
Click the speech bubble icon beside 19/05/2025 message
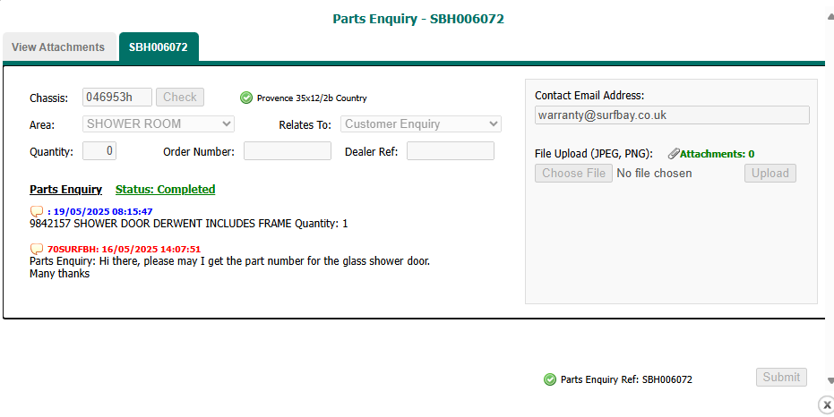click(37, 212)
